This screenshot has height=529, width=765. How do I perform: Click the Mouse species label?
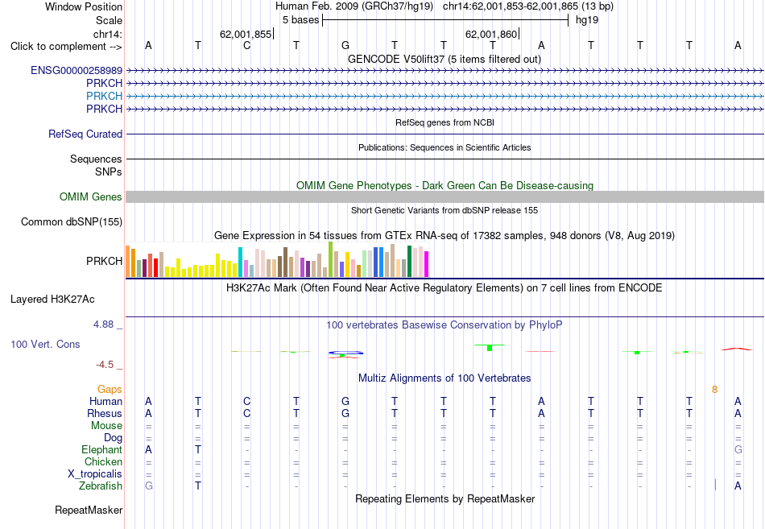tap(106, 426)
